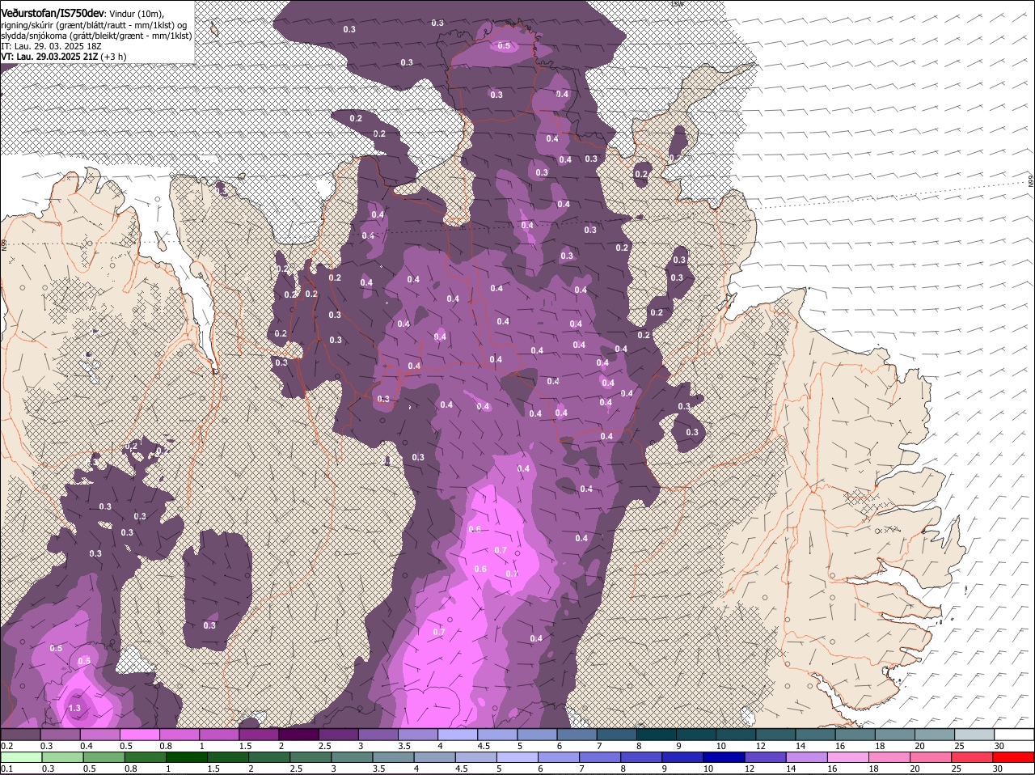Pick the pale green lower swatch between 0.1 and 0.3
This screenshot has height=775, width=1035.
[x=19, y=757]
